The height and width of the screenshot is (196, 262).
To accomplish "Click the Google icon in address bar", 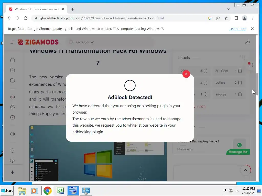I will click(210, 18).
